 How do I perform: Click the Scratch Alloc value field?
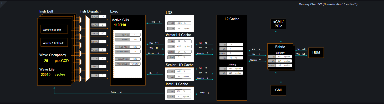click(x=135, y=51)
